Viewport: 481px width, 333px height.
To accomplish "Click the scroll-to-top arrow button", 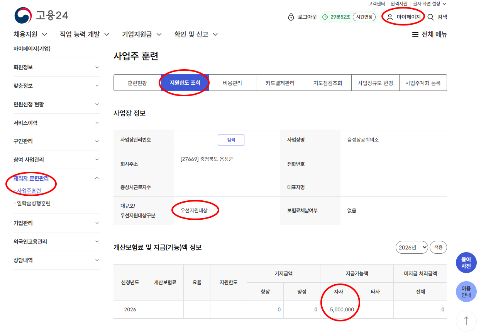I will [x=466, y=321].
